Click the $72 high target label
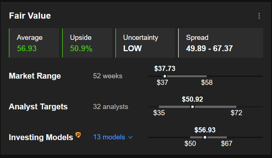This screenshot has width=272, height=158. [x=236, y=113]
